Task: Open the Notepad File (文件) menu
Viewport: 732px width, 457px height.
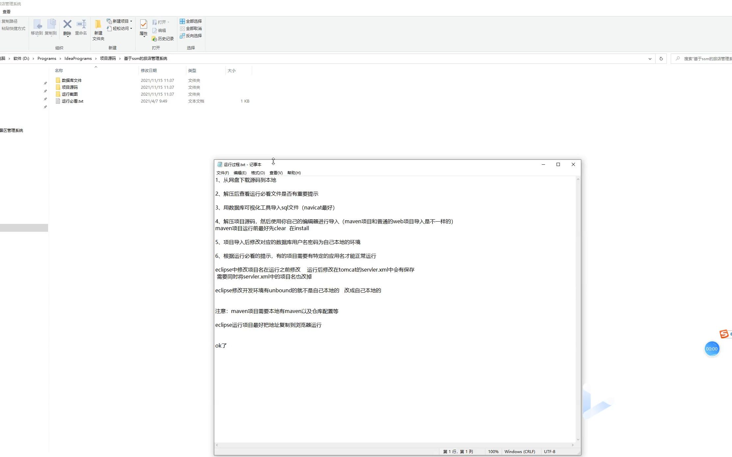Action: [222, 173]
